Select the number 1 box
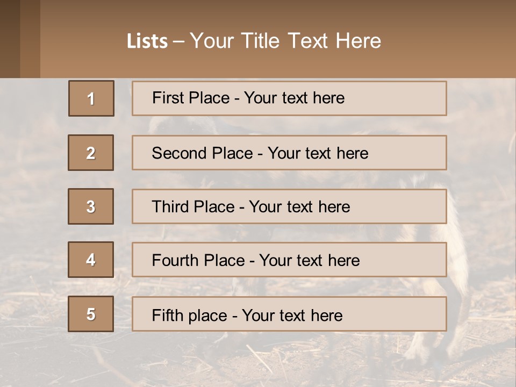This screenshot has height=387, width=516. point(91,98)
